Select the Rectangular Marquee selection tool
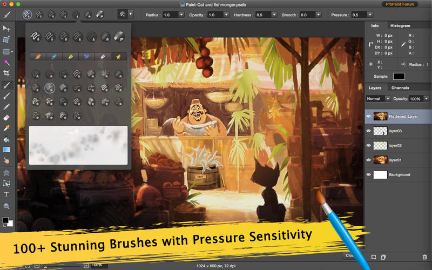 [x=6, y=51]
